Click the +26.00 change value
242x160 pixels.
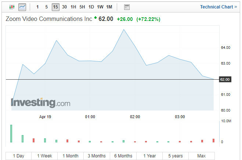[x=125, y=19]
